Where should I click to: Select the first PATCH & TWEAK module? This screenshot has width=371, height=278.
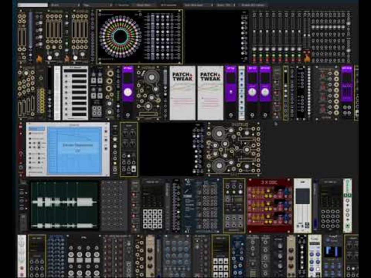[183, 93]
